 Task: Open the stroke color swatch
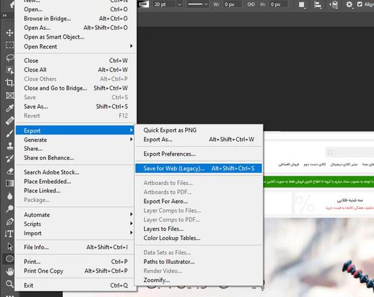pyautogui.click(x=143, y=4)
